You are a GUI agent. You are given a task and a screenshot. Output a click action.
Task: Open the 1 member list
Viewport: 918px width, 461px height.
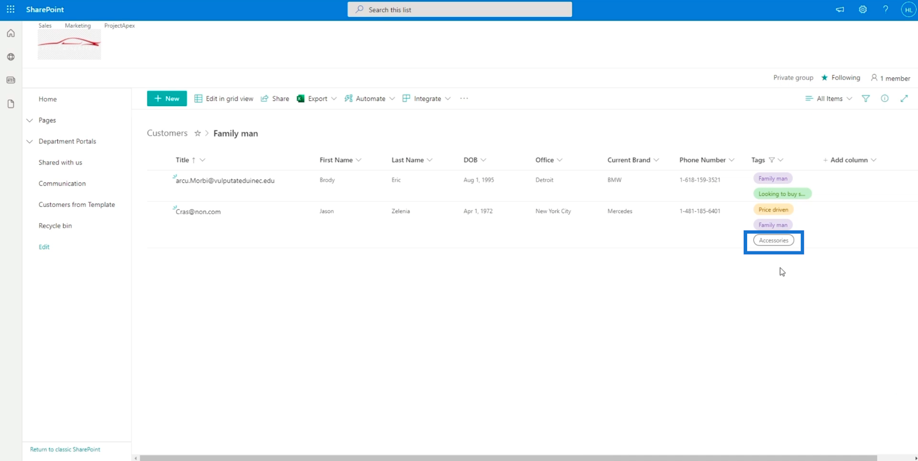point(890,78)
